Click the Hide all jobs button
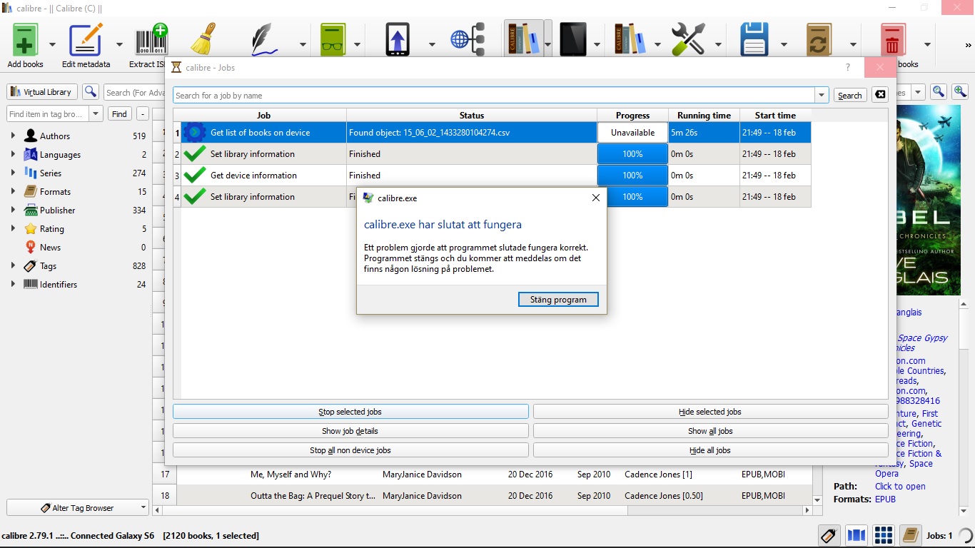The image size is (975, 548). (710, 450)
